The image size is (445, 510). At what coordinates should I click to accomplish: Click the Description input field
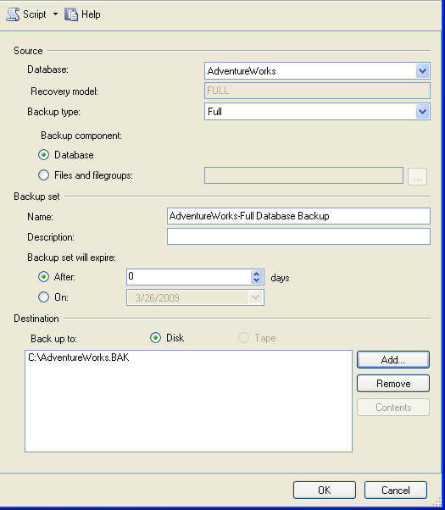[298, 236]
